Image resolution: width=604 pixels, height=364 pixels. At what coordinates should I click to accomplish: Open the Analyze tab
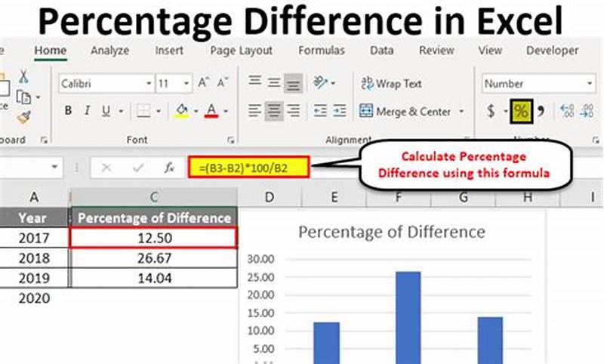pyautogui.click(x=109, y=51)
